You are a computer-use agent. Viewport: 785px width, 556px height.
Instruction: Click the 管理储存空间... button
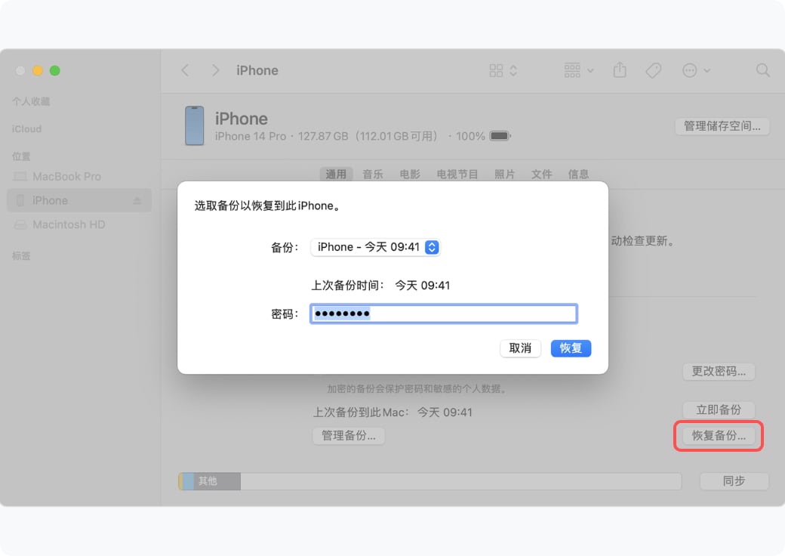[x=722, y=126]
